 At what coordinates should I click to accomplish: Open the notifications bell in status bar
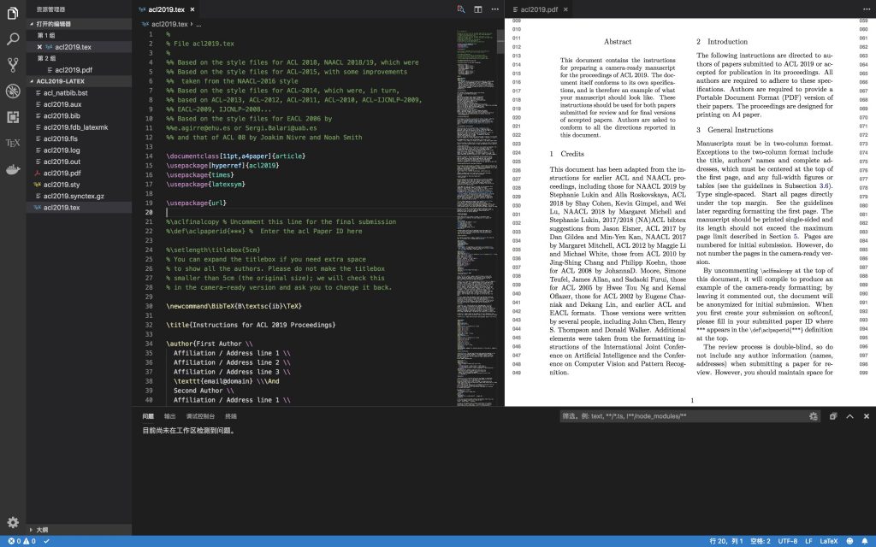(865, 541)
